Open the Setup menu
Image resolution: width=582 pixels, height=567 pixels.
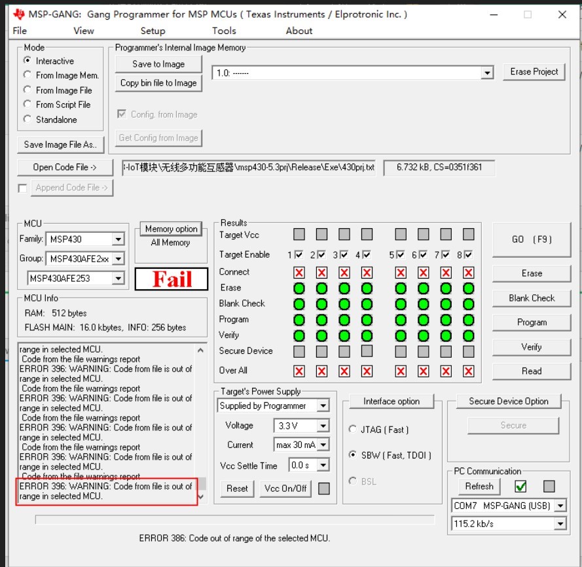(x=152, y=30)
